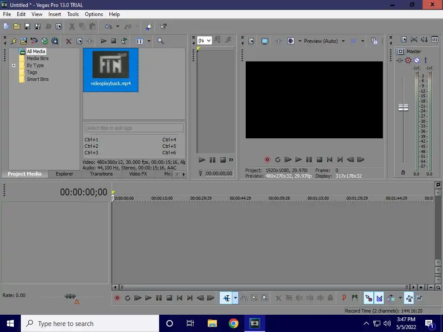Click timeline Record button in transport bar
443x332 pixels.
[117, 298]
